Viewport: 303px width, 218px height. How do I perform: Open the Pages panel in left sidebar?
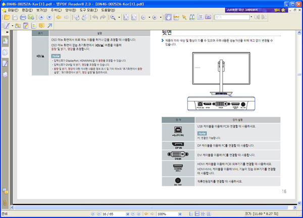(x=5, y=52)
